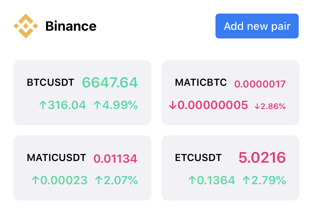This screenshot has height=213, width=312.
Task: Click the down arrow beside 0.00000005
Action: (x=173, y=105)
